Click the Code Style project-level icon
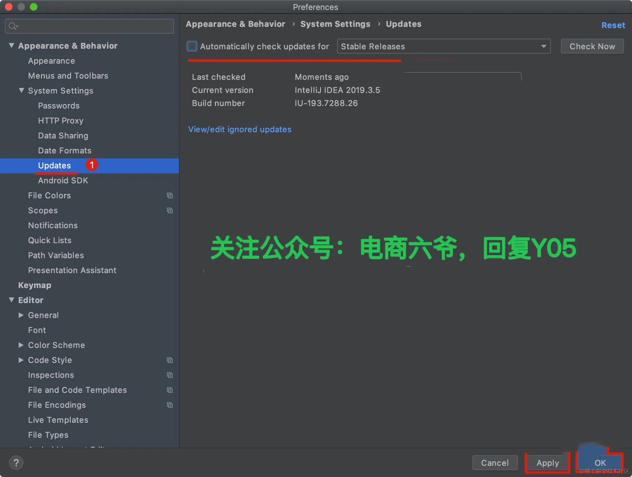 coord(170,360)
